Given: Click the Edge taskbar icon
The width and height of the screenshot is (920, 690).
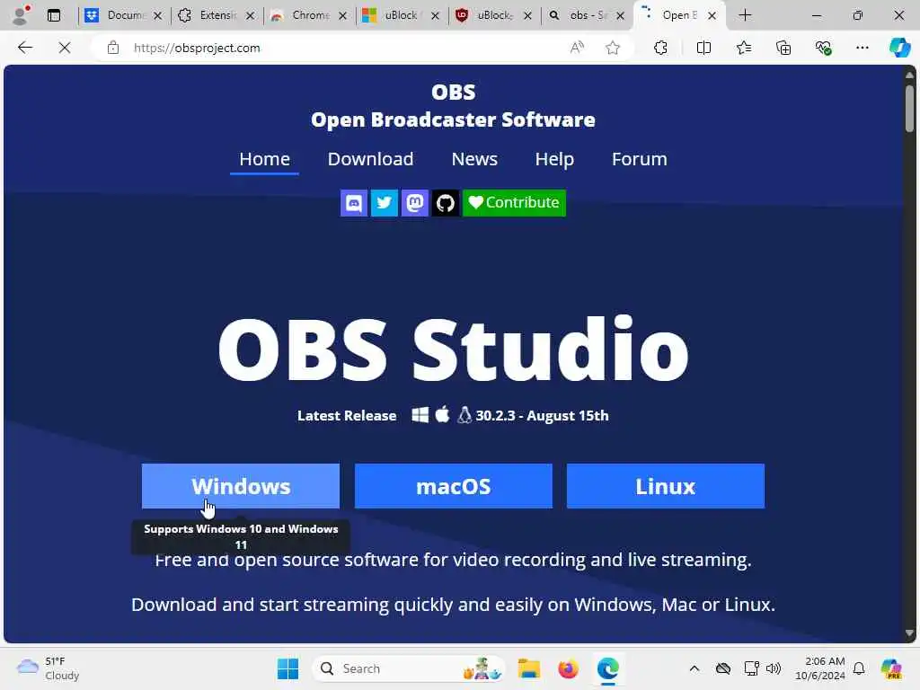Looking at the screenshot, I should pyautogui.click(x=608, y=668).
